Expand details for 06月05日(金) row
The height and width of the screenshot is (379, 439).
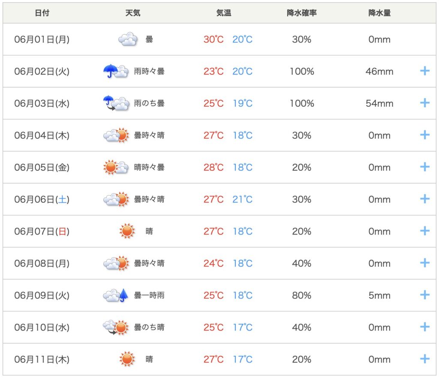pyautogui.click(x=425, y=167)
